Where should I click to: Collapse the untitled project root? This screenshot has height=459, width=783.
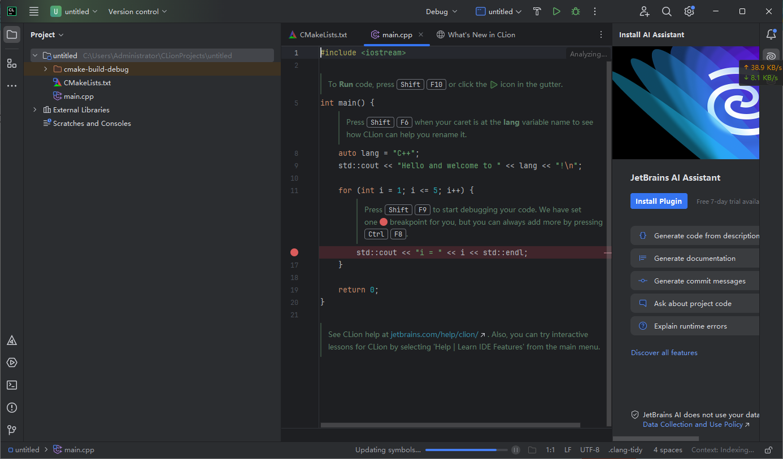pos(35,56)
